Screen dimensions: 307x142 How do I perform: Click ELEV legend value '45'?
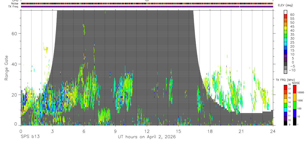point(292,27)
